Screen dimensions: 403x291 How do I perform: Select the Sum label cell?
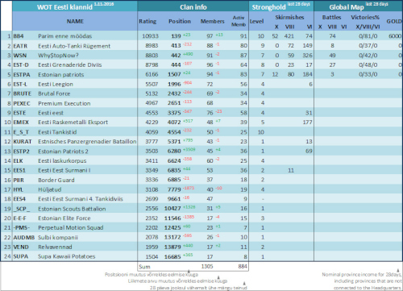click(x=144, y=267)
